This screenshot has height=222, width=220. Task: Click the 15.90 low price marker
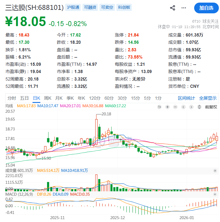click(x=46, y=158)
